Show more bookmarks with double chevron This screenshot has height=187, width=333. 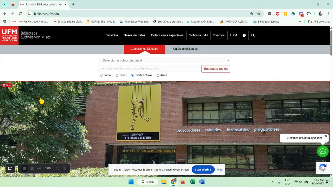(300, 22)
